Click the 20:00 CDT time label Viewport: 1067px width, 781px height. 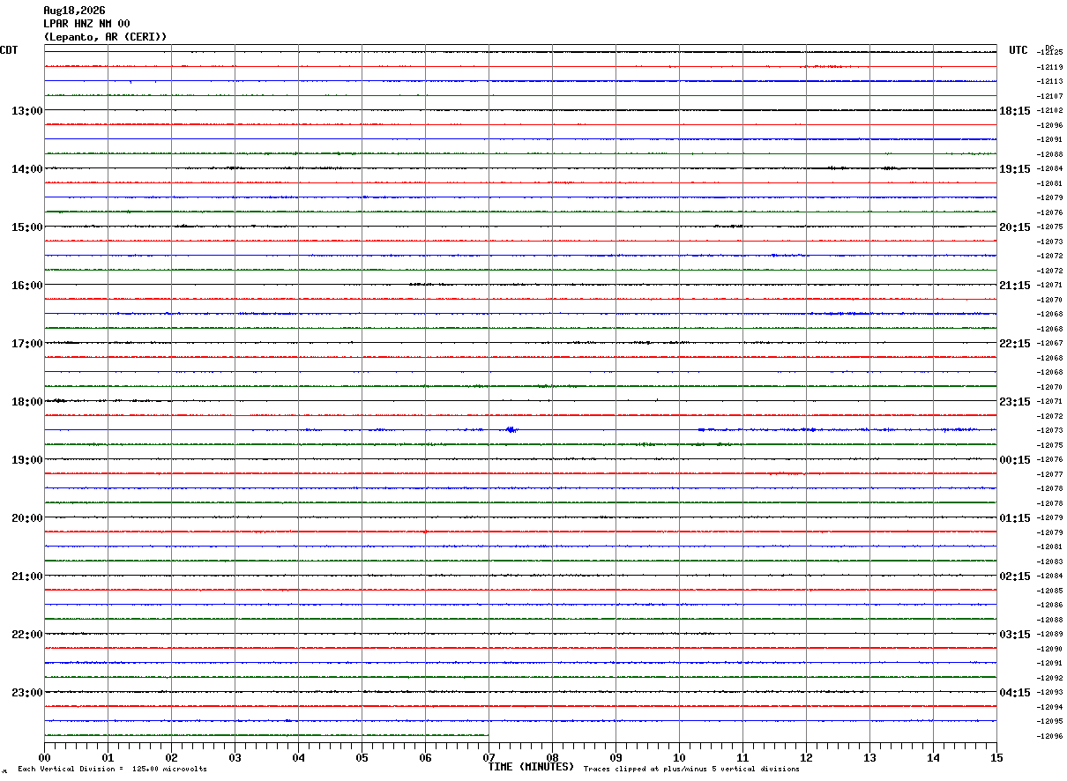pos(26,517)
